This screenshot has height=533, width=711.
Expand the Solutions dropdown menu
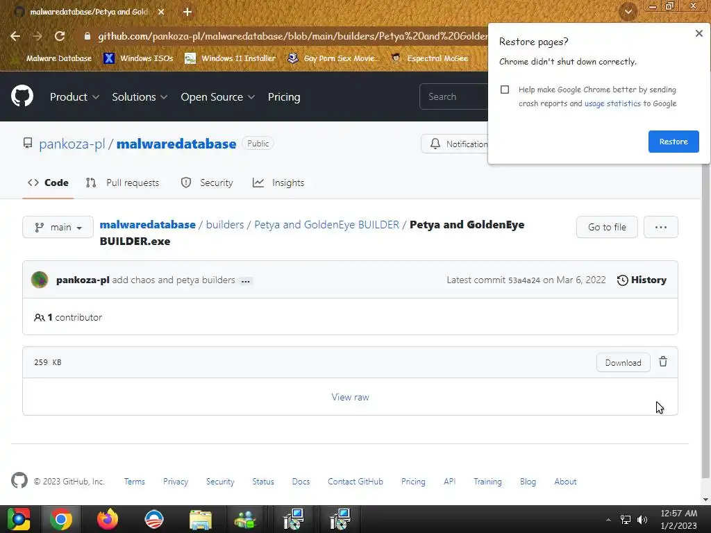tap(140, 97)
